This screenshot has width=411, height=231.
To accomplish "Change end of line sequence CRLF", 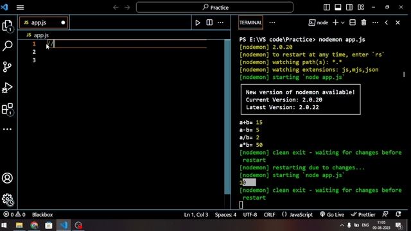I will pyautogui.click(x=269, y=214).
